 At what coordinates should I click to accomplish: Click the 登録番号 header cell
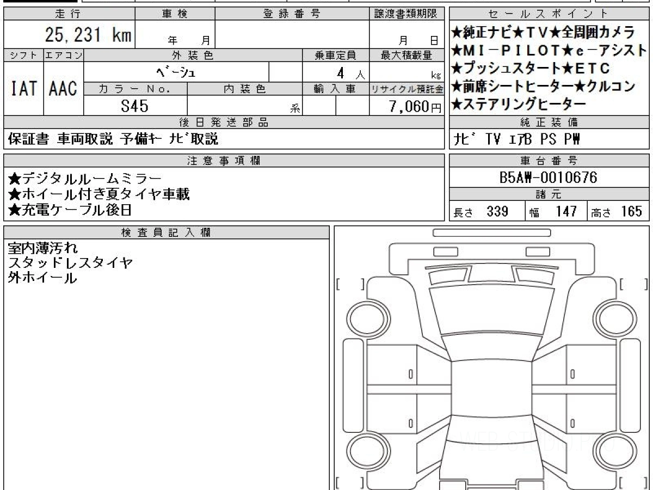pos(292,14)
